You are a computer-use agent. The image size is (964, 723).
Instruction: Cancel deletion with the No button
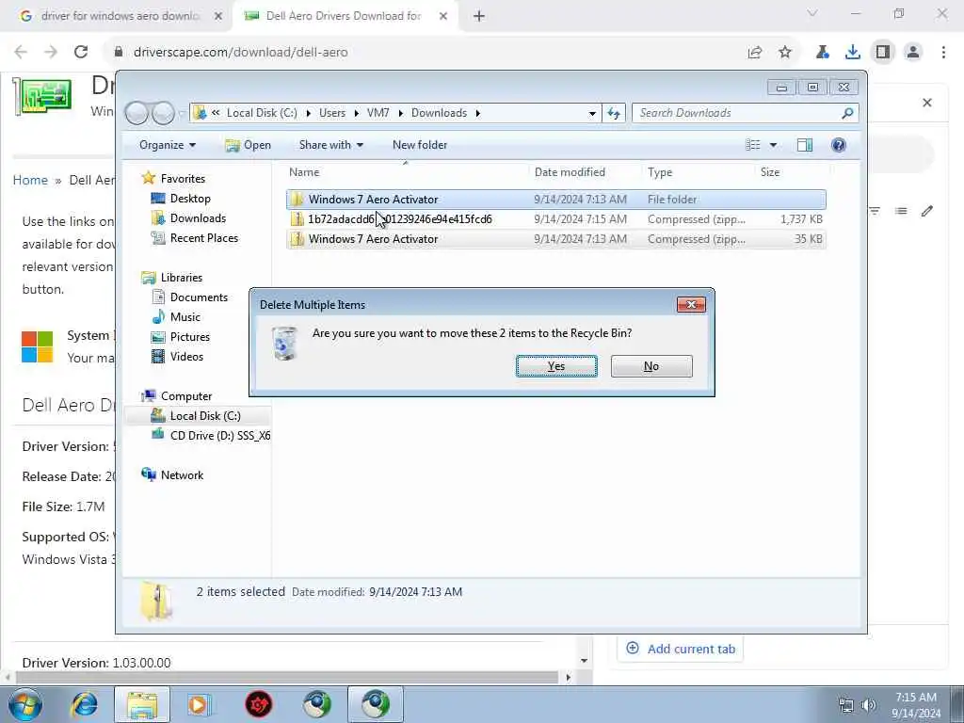coord(651,366)
